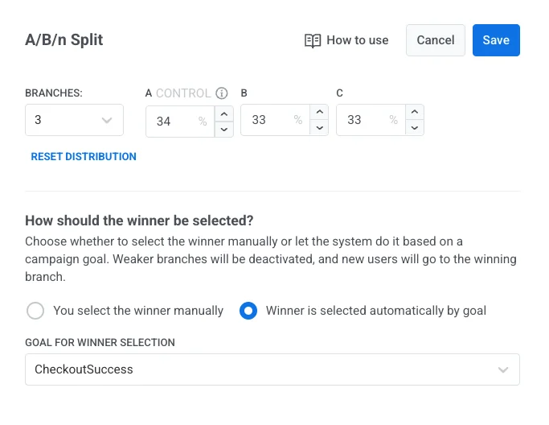Expand the Goal for winner selection dropdown
This screenshot has width=549, height=425.
272,369
